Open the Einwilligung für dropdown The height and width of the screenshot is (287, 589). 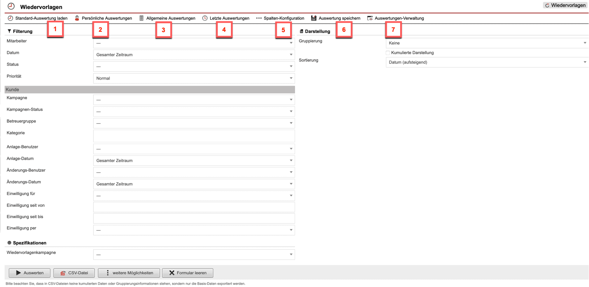194,196
